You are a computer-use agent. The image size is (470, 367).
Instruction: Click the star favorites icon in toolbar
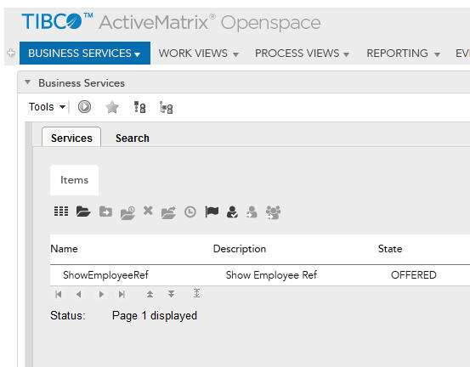pyautogui.click(x=112, y=107)
